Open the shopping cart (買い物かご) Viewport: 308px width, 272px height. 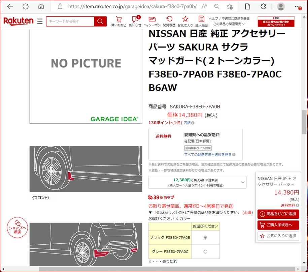click(x=118, y=22)
